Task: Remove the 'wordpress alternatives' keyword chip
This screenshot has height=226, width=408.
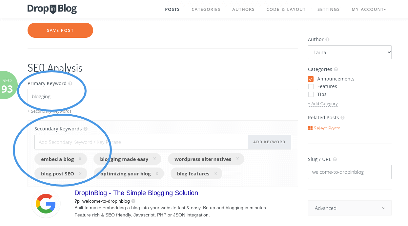Action: pyautogui.click(x=237, y=159)
